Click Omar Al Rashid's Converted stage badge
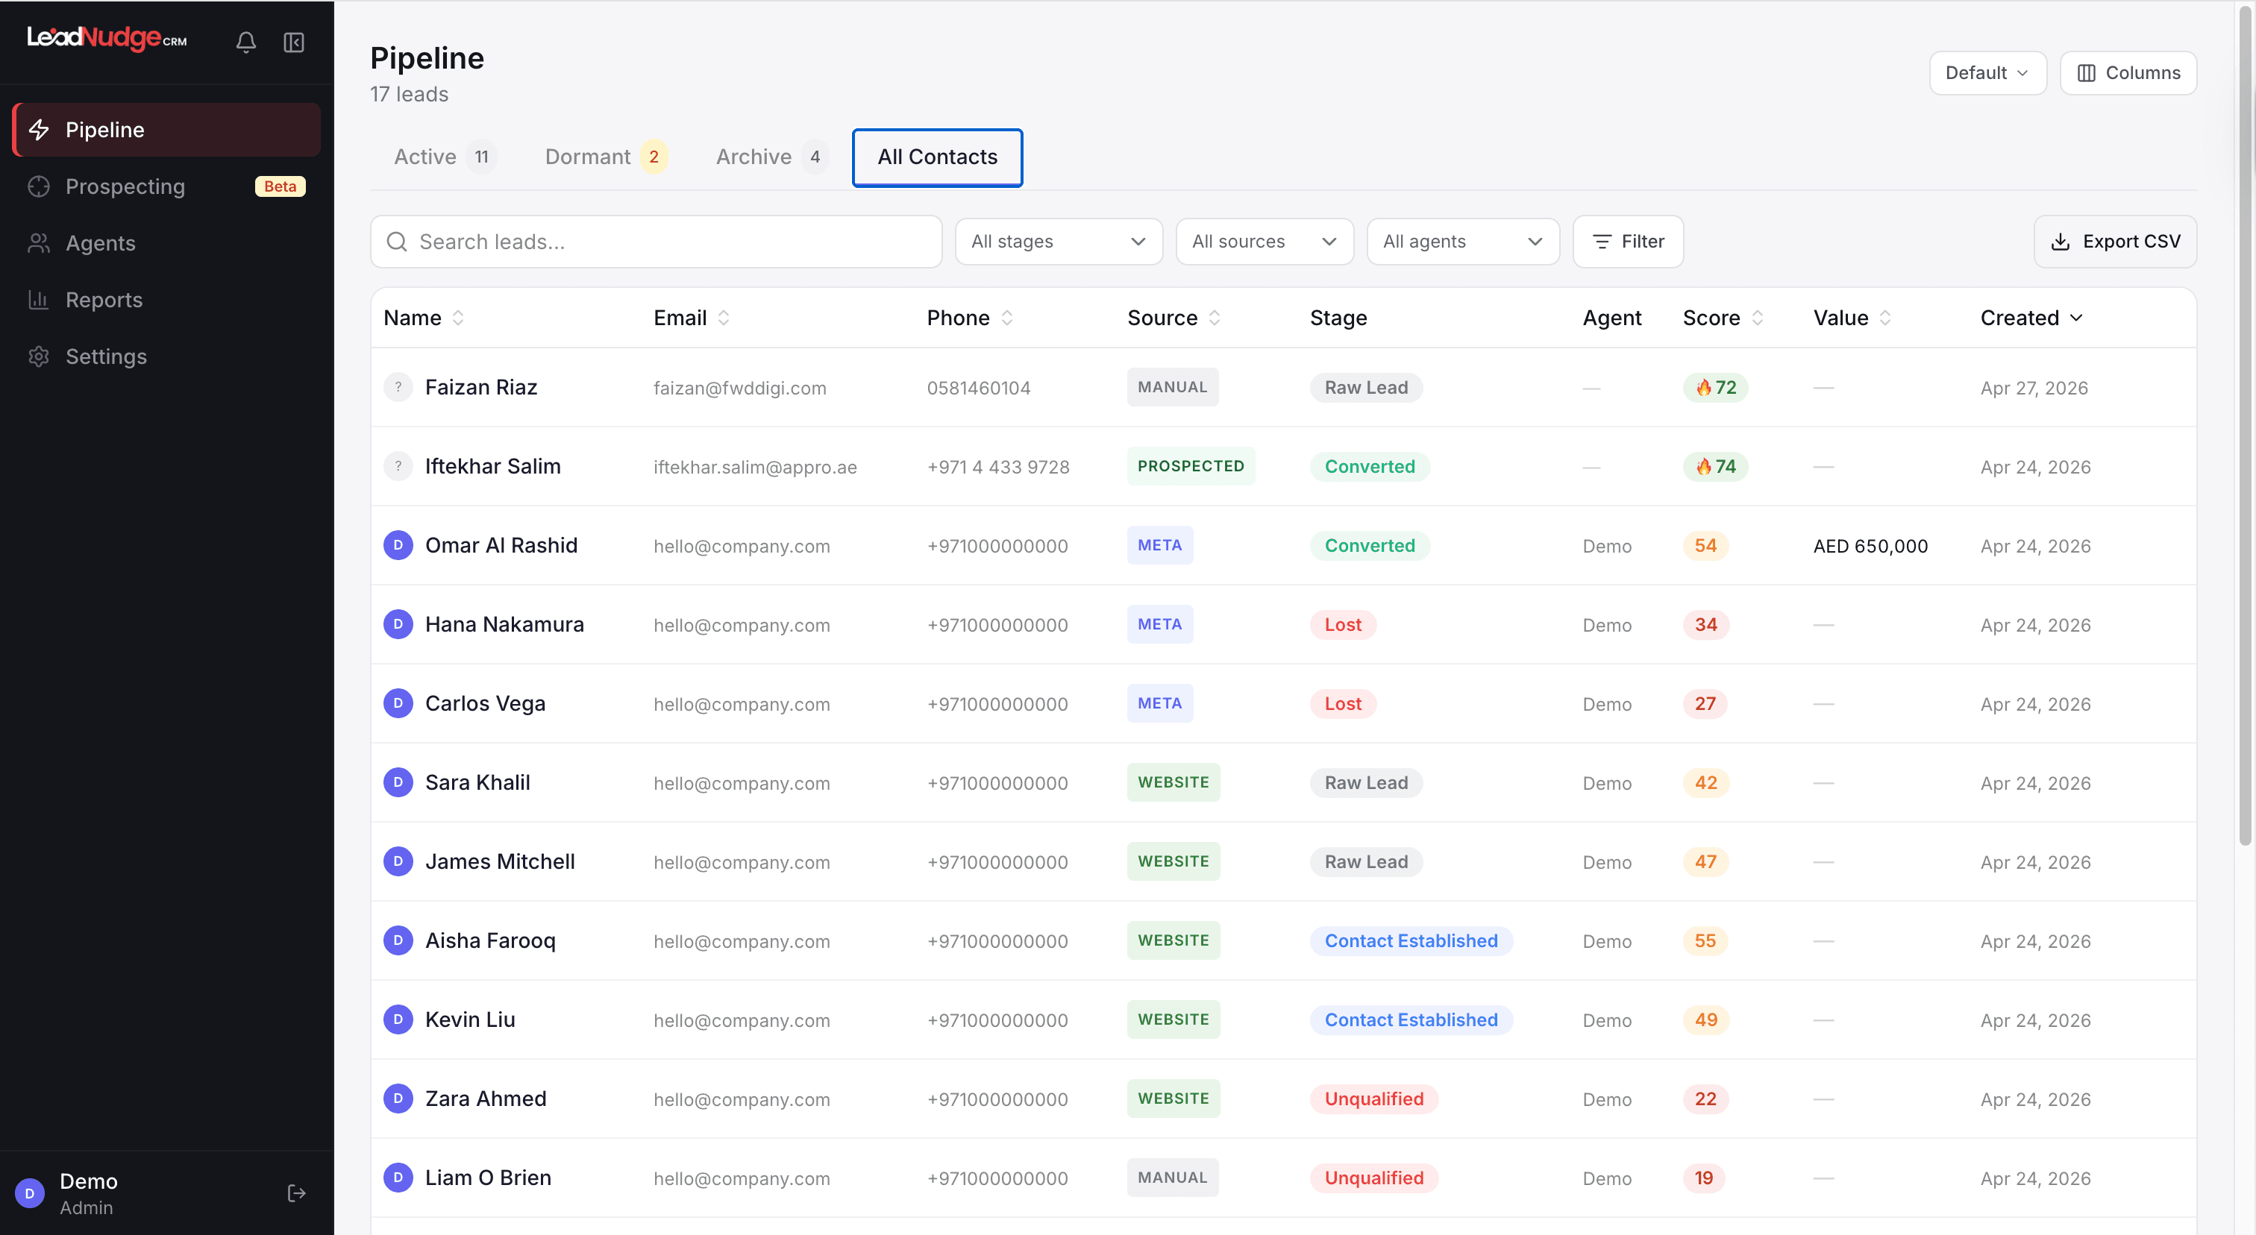 (1370, 546)
